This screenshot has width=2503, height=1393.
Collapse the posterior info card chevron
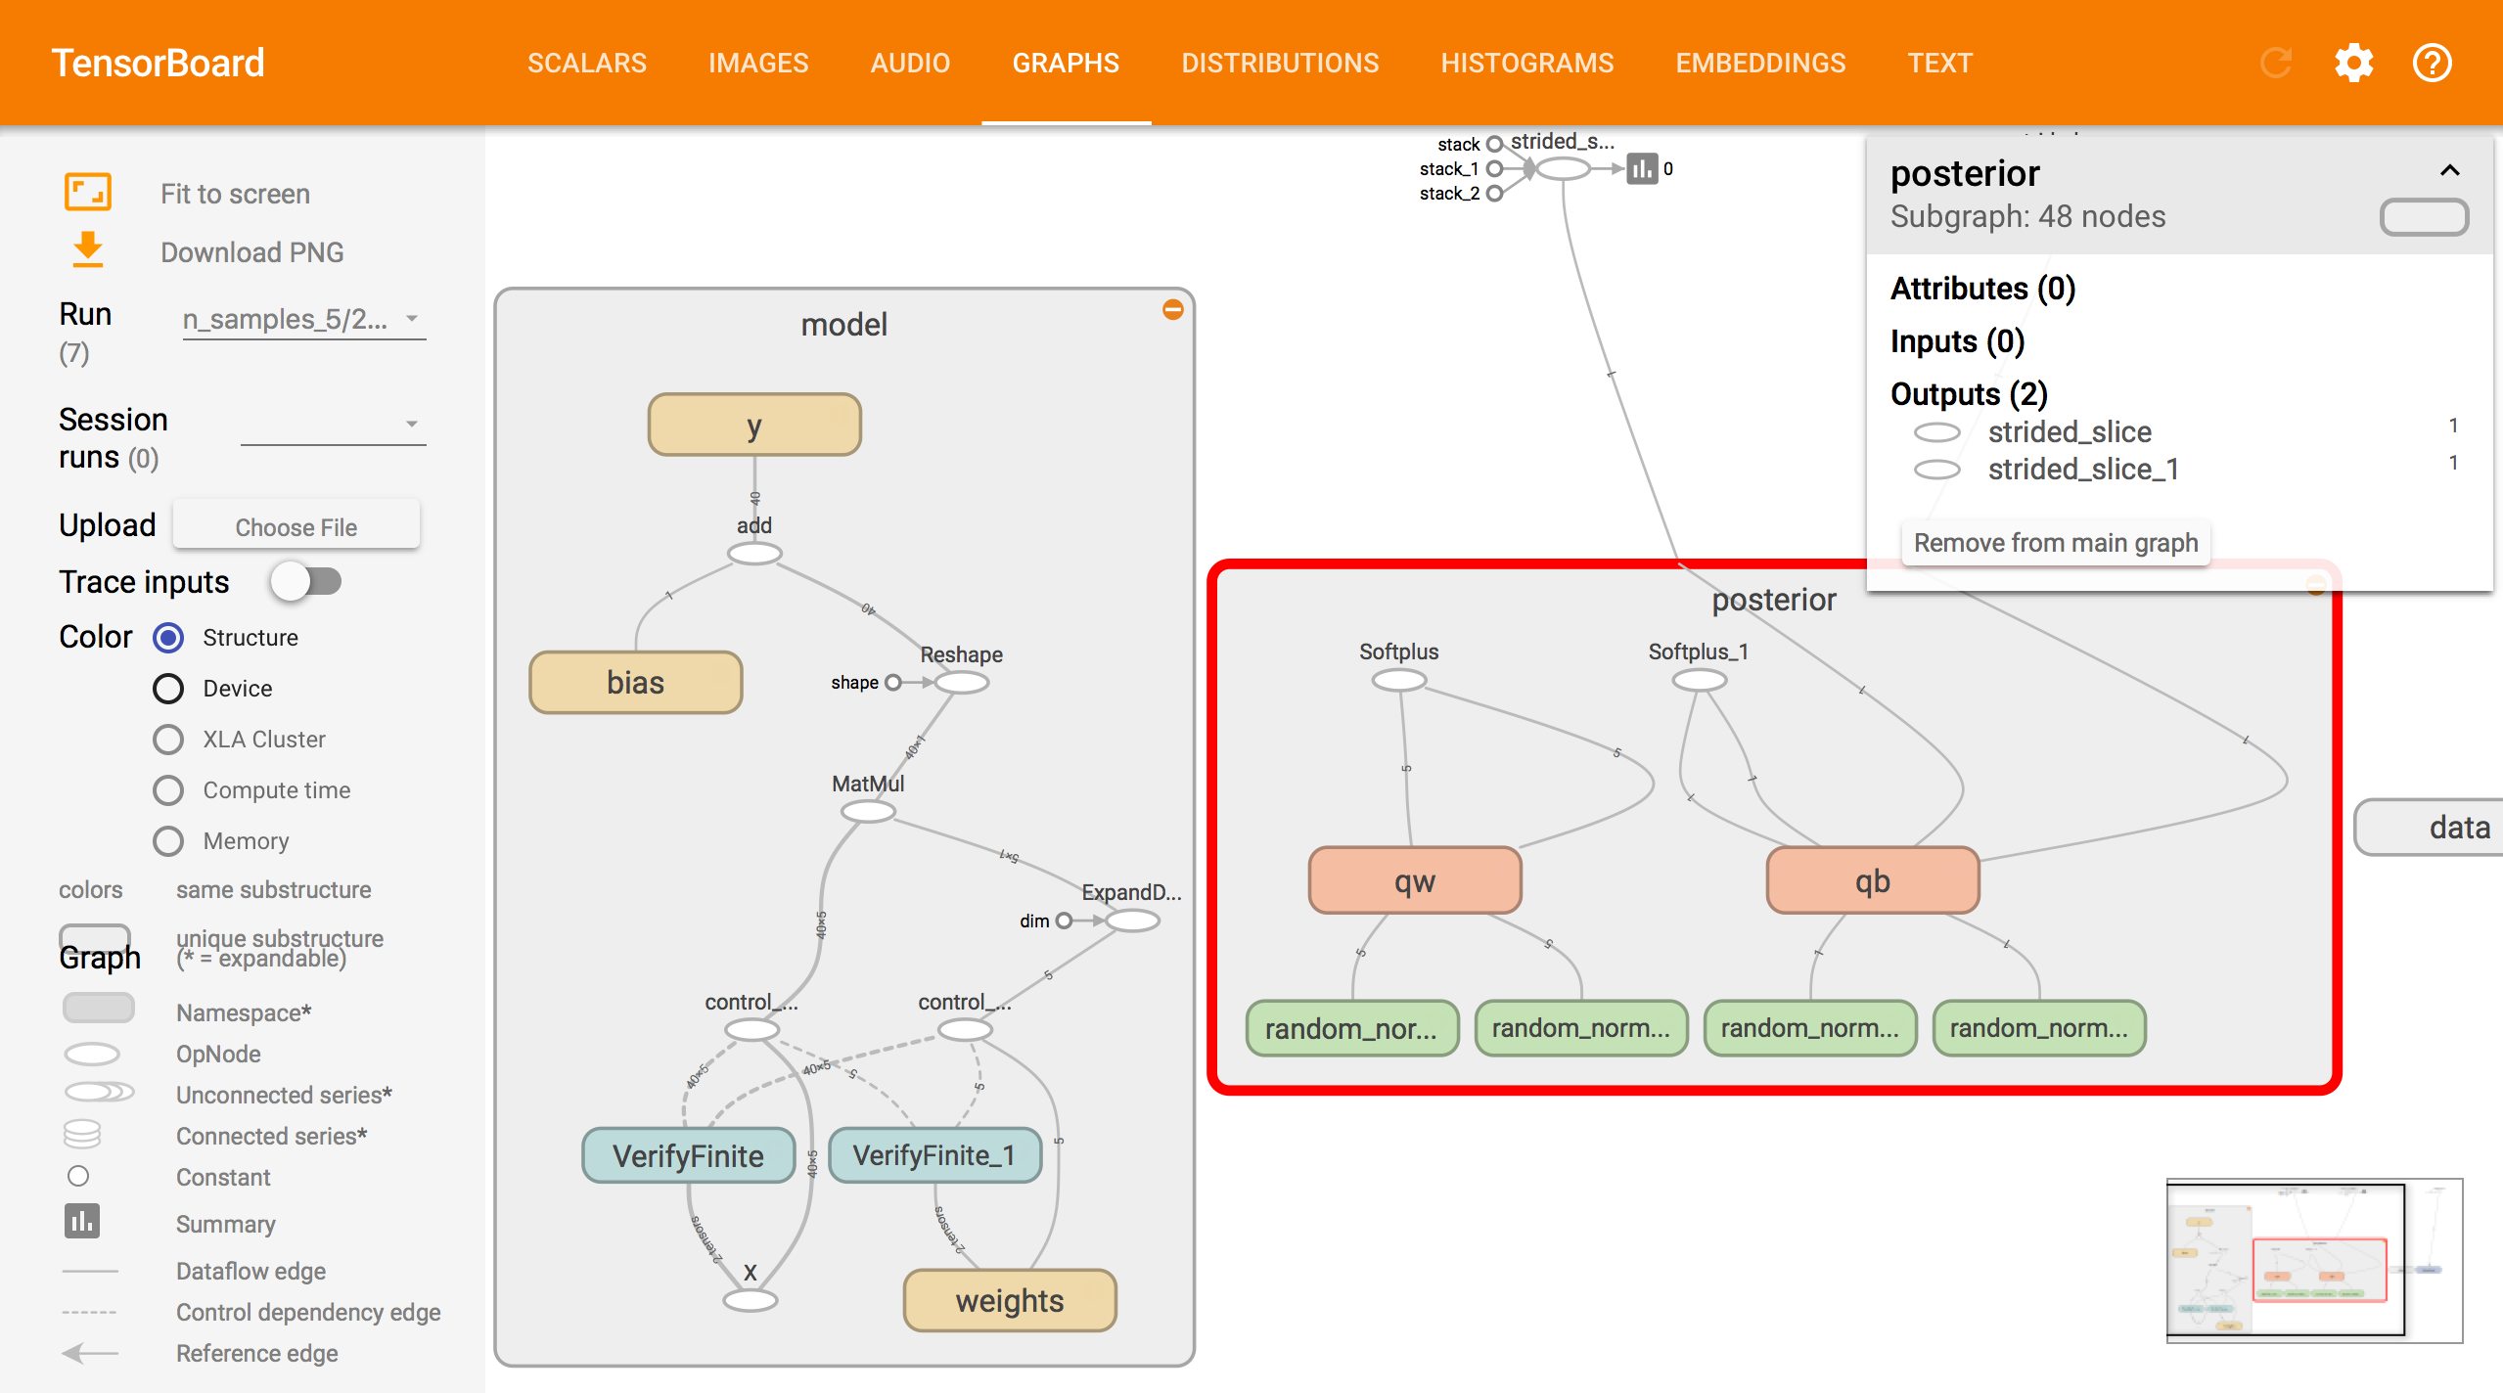pos(2449,171)
